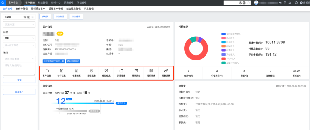
Task: Switch to the 呼叫中心 top tab
Action: point(56,3)
